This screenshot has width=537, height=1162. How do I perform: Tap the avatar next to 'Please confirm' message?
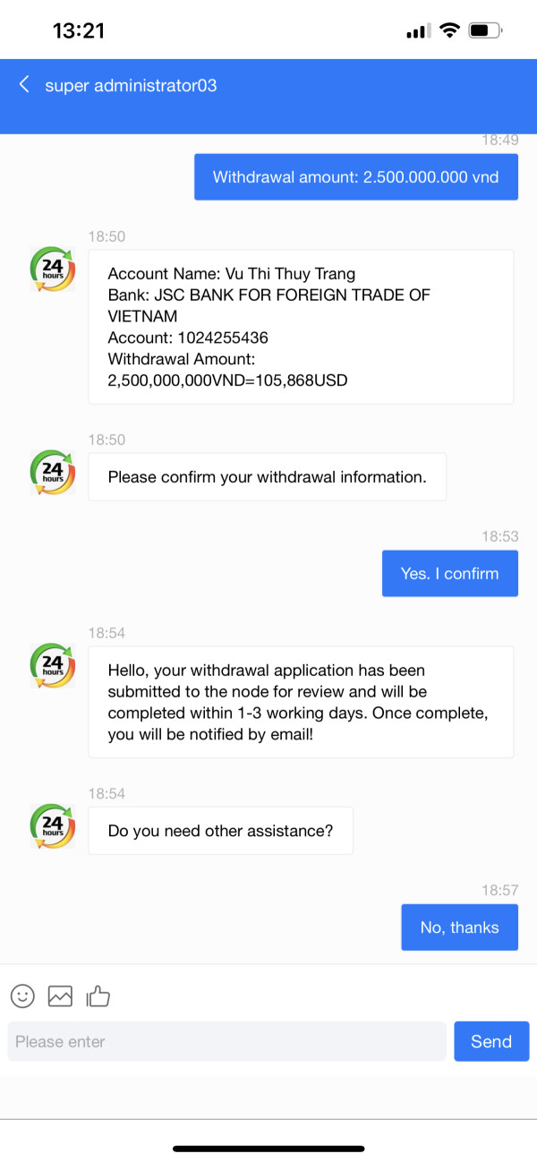coord(52,472)
